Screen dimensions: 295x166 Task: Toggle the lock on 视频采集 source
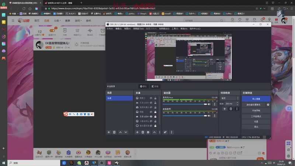155,107
